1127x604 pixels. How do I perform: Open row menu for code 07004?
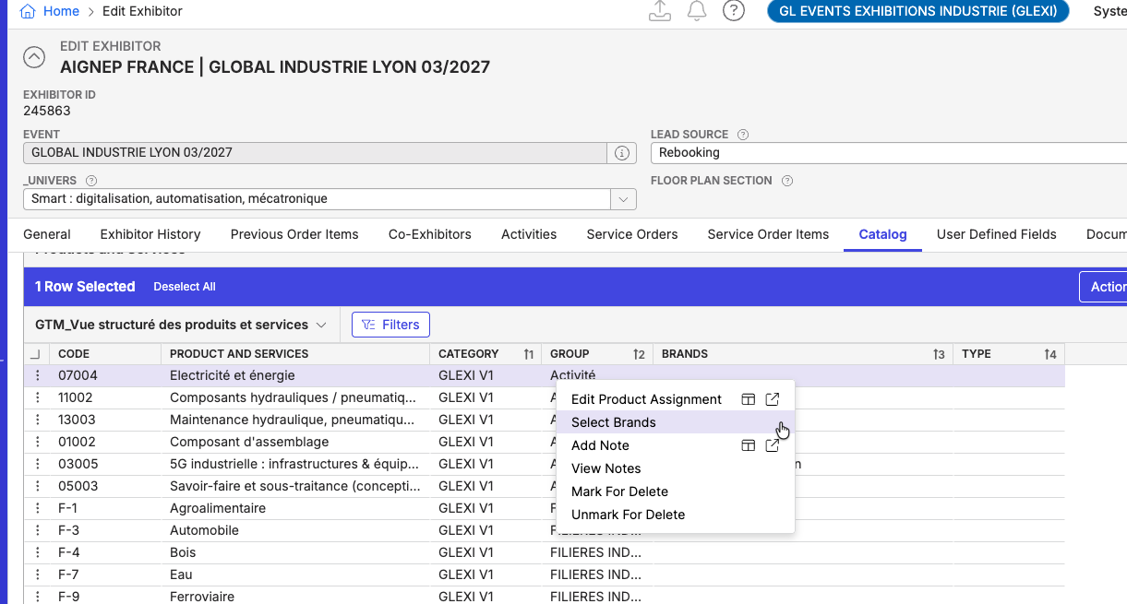tap(38, 375)
